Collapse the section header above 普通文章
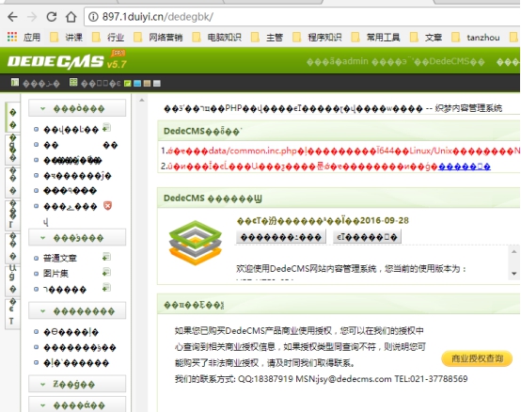Image resolution: width=521 pixels, height=412 pixels. (77, 238)
